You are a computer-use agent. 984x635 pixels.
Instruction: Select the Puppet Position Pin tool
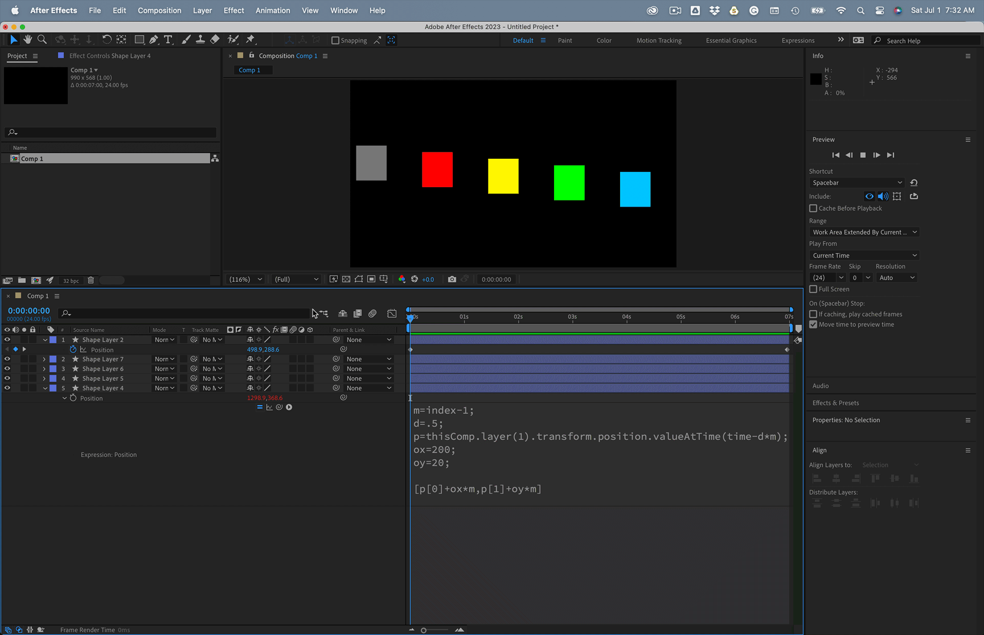pyautogui.click(x=251, y=39)
